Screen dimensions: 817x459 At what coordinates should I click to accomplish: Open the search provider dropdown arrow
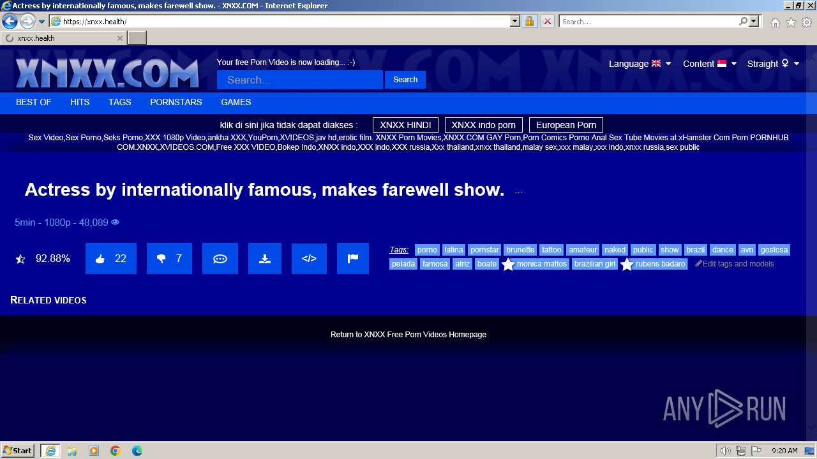[x=754, y=22]
